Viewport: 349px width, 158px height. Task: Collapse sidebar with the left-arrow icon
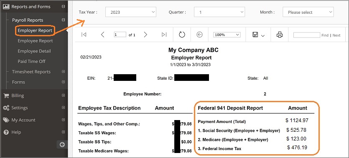tap(62, 145)
